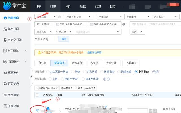This screenshot has width=181, height=113.
Task: Select 普通发货单1 delivery note radio
Action: tap(83, 79)
